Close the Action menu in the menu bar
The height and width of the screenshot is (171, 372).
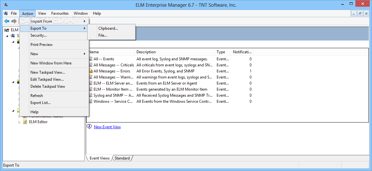pyautogui.click(x=28, y=13)
